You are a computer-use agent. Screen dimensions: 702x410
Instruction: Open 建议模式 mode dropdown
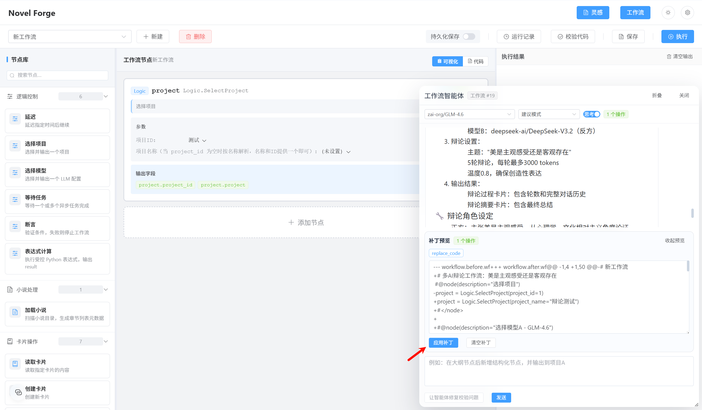548,114
